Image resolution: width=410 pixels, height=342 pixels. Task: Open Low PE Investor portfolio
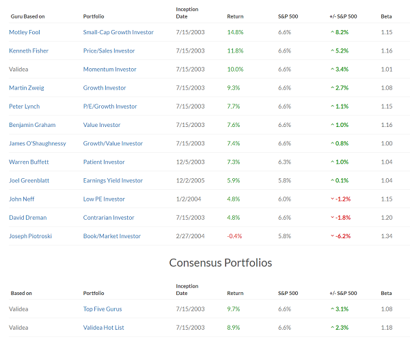[x=104, y=199]
